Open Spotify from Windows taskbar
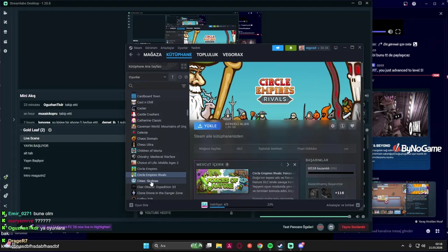The image size is (448, 252). point(270,246)
